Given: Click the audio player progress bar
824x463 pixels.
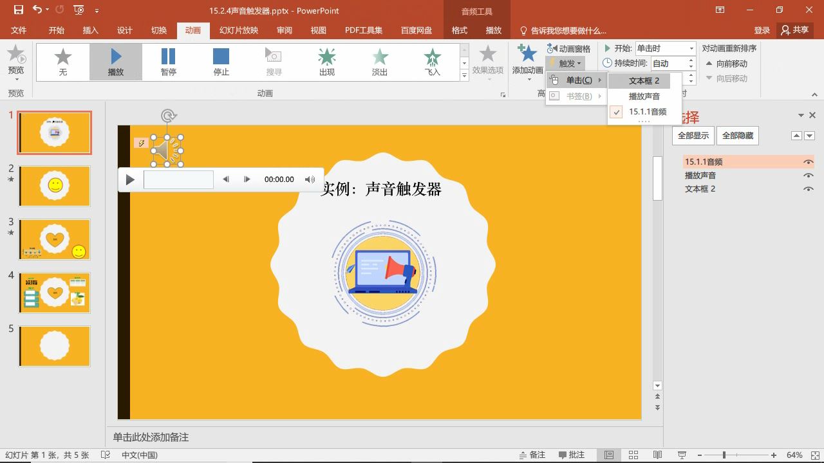Looking at the screenshot, I should coord(178,179).
